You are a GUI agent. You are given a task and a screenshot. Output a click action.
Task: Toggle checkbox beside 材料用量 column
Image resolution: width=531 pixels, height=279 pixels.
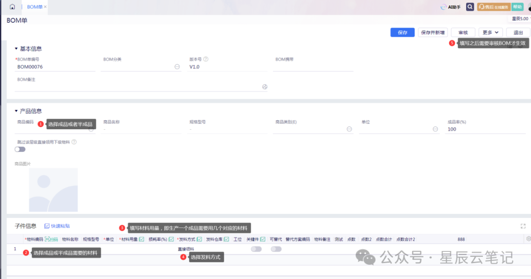(x=142, y=239)
